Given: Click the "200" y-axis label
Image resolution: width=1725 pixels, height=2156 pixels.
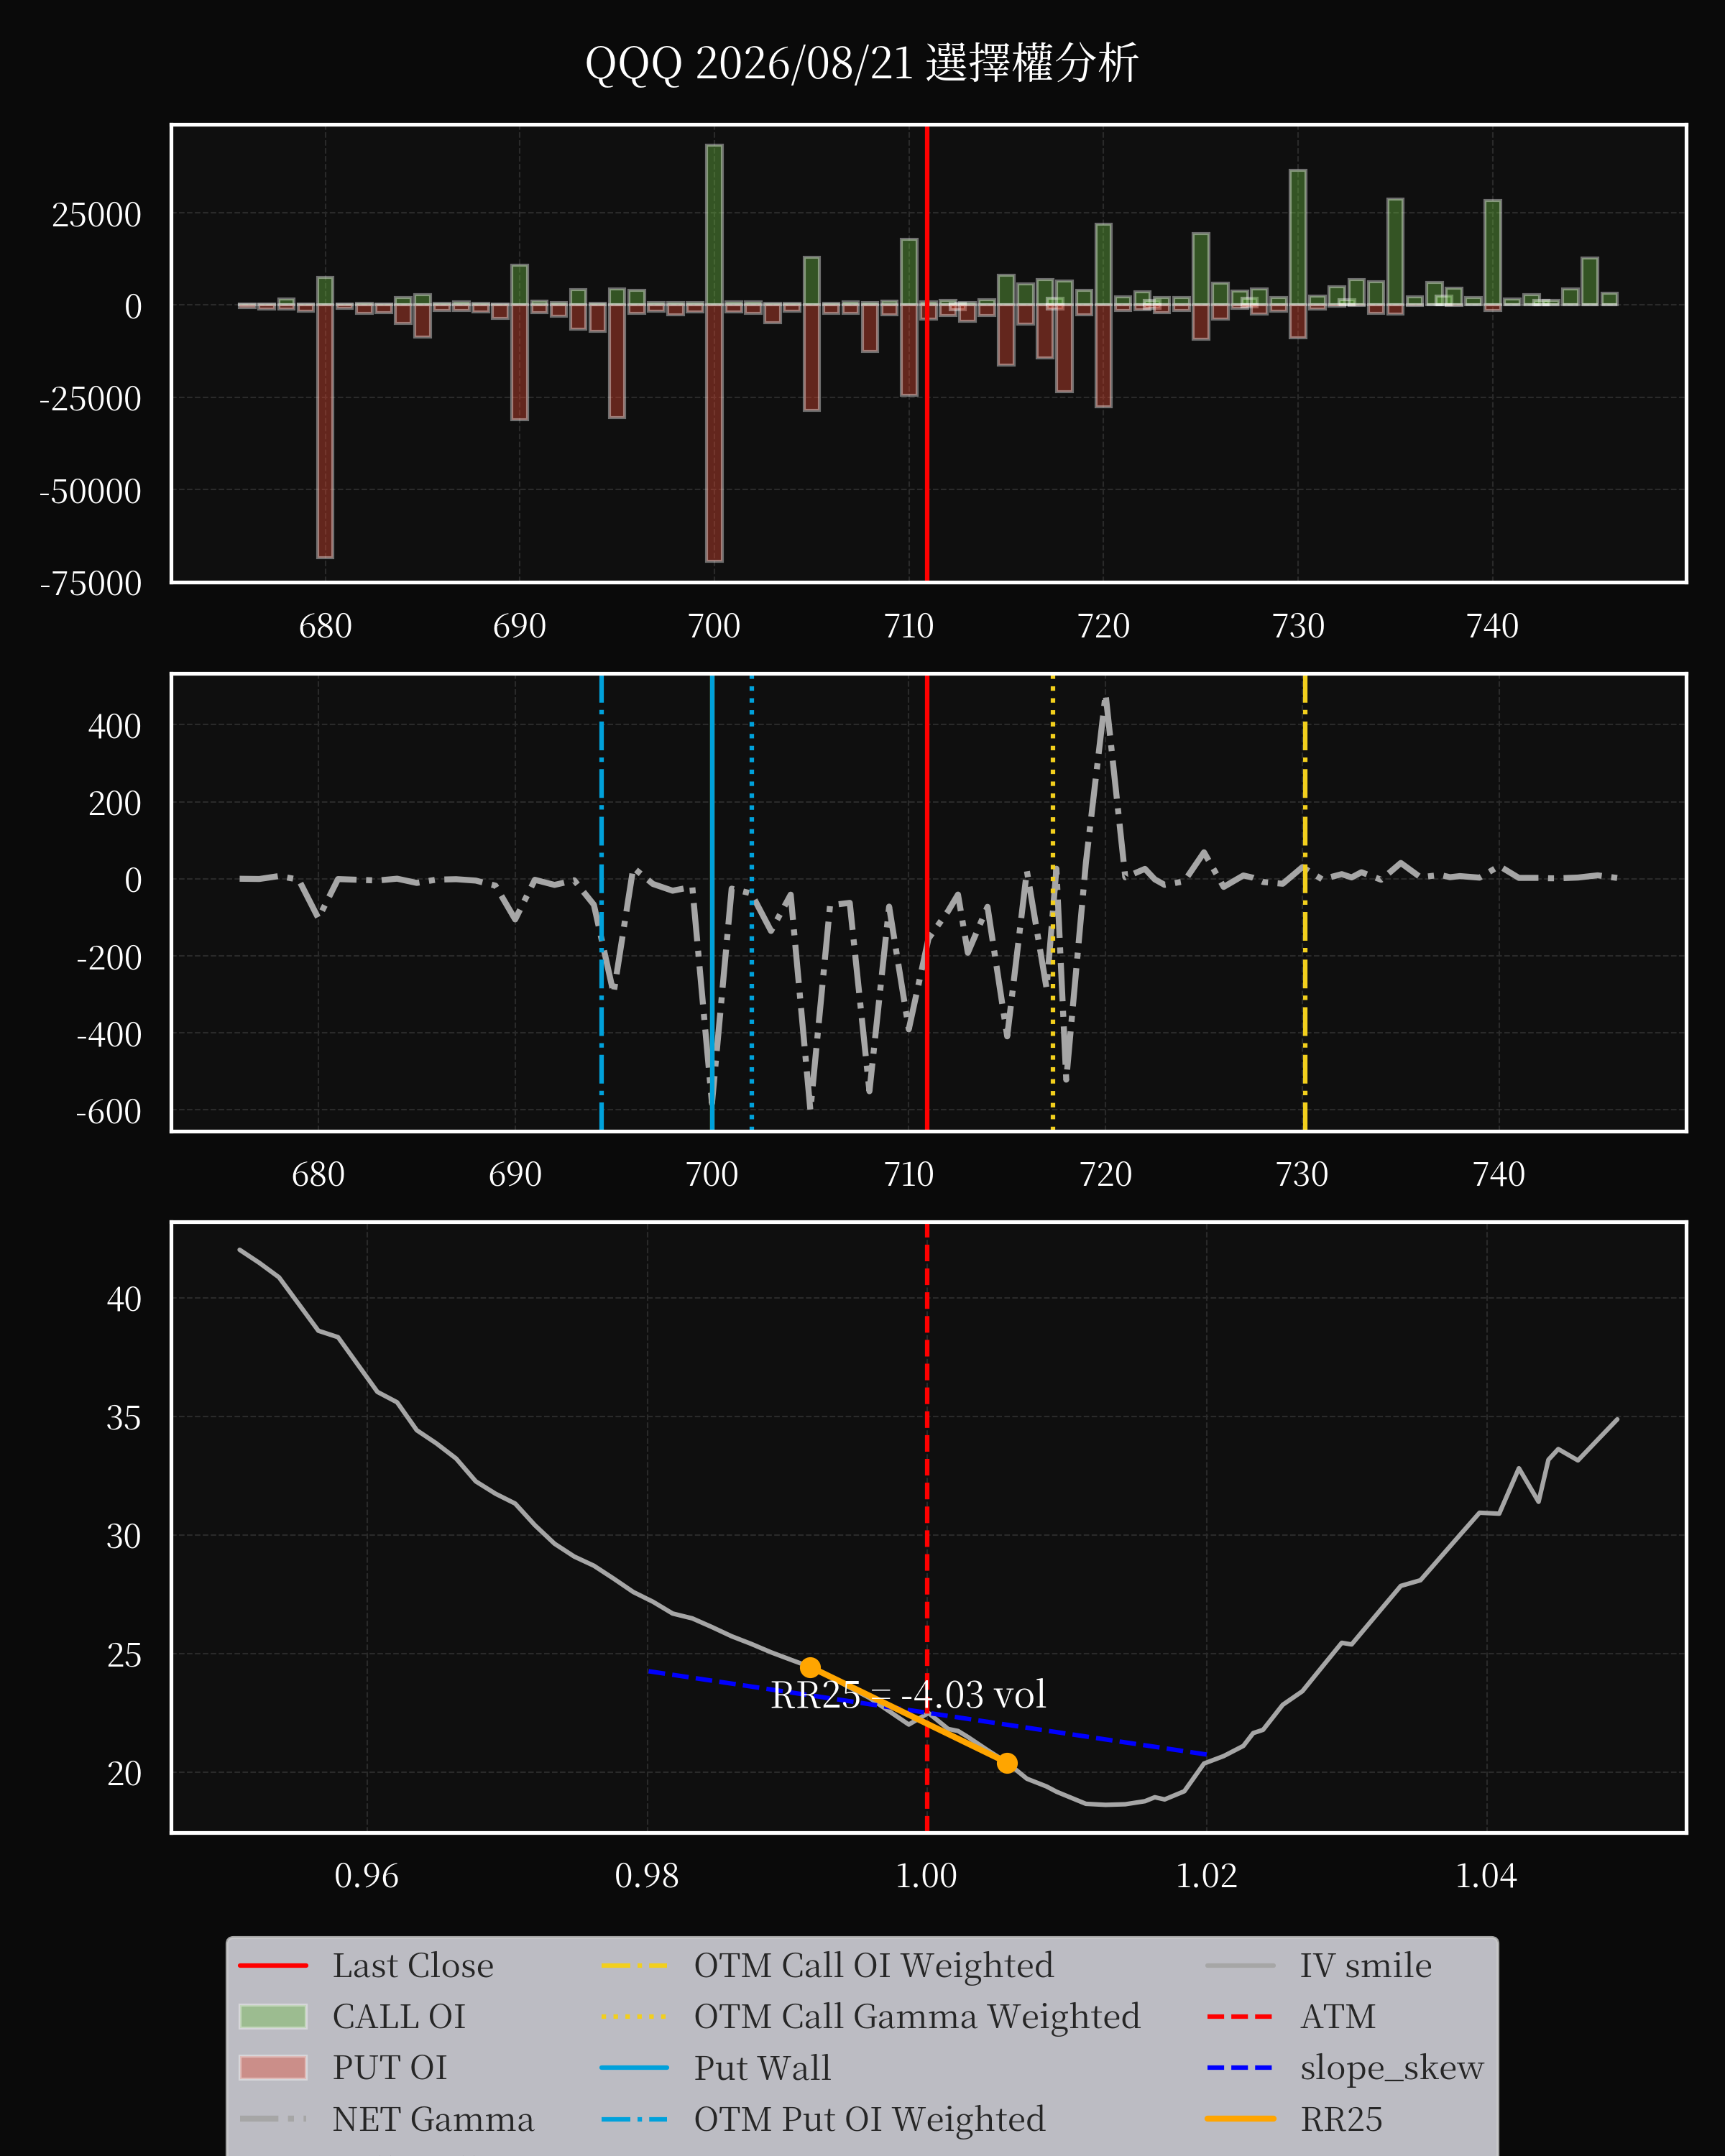Looking at the screenshot, I should pyautogui.click(x=115, y=803).
